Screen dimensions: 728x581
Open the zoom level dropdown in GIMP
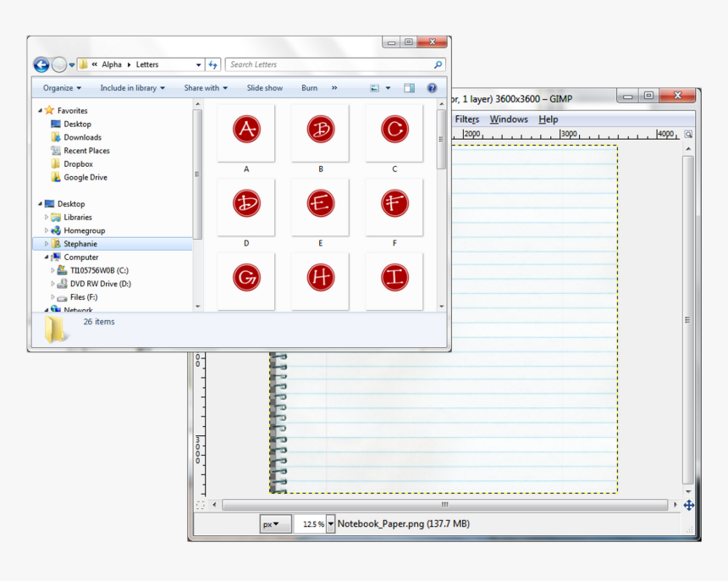[329, 523]
